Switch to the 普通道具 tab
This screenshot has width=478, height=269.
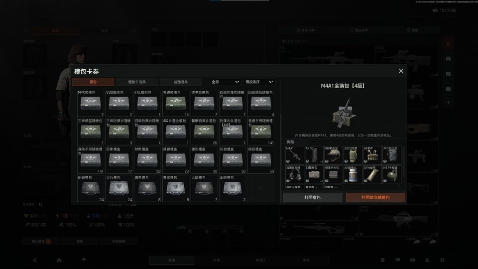point(181,82)
